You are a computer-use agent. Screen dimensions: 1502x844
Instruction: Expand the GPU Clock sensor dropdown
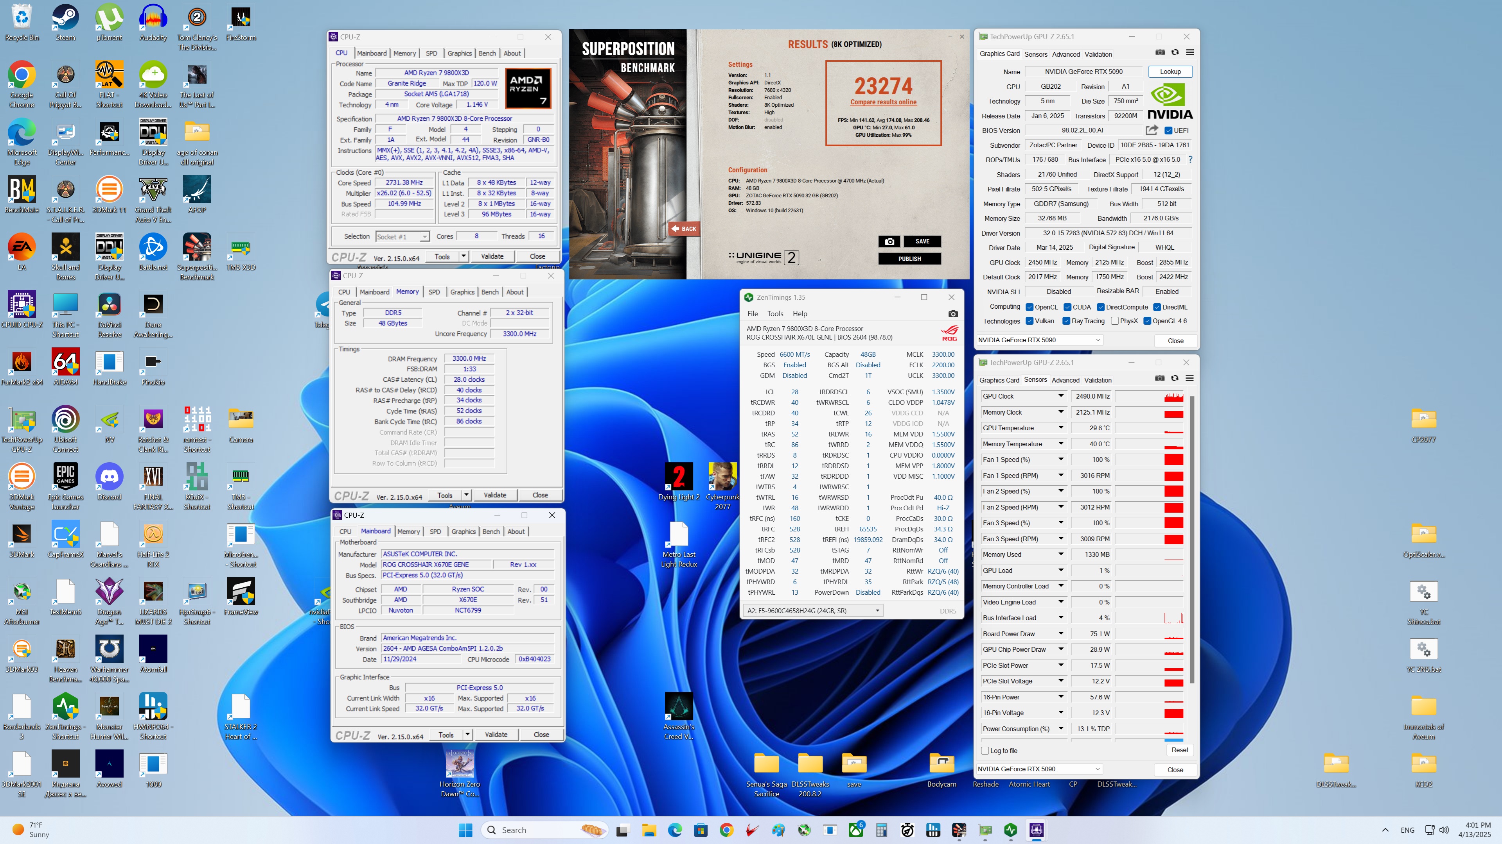click(1061, 396)
